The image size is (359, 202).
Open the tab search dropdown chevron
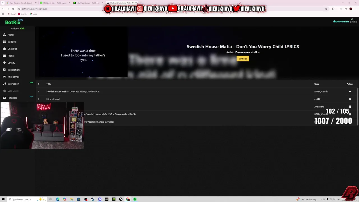3,3
